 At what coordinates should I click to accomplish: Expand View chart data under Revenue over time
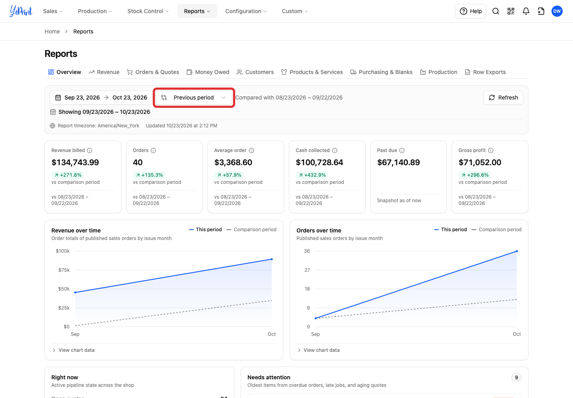click(73, 350)
